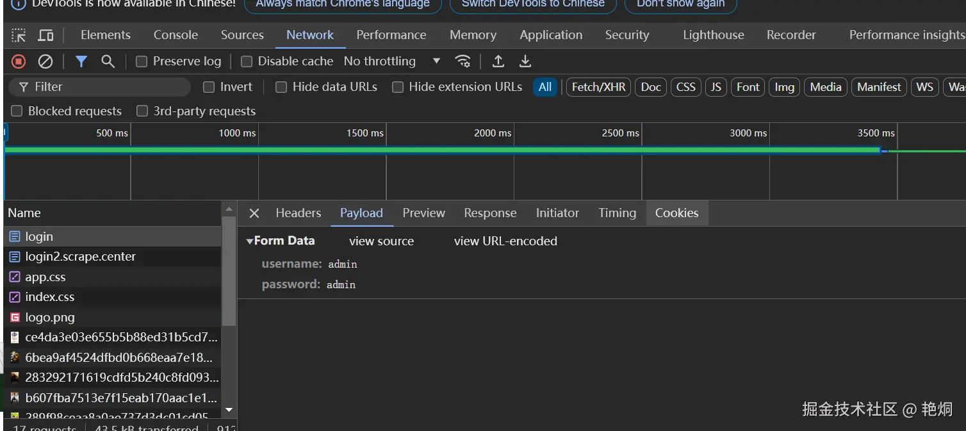Check 3rd-party requests checkbox

[x=142, y=111]
